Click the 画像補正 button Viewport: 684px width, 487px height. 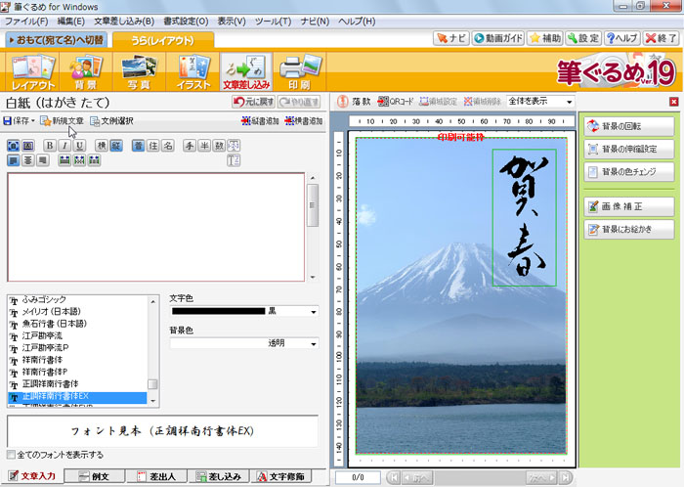pos(628,206)
